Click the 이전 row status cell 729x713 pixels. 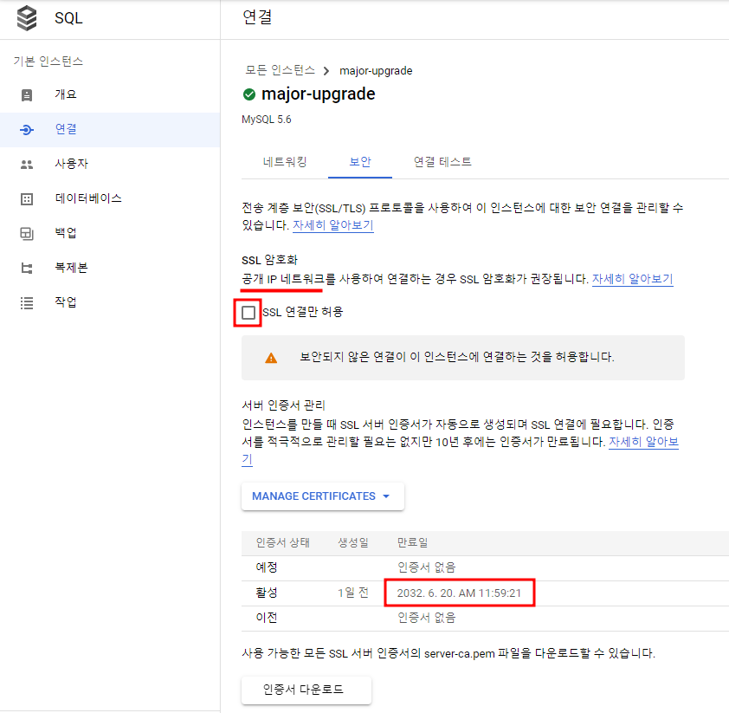pos(267,618)
